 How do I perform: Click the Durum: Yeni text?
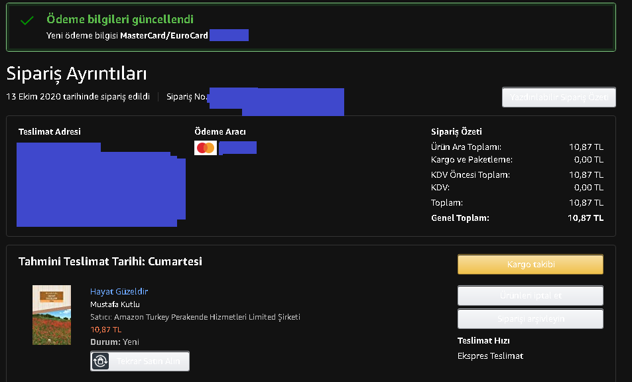tap(115, 342)
